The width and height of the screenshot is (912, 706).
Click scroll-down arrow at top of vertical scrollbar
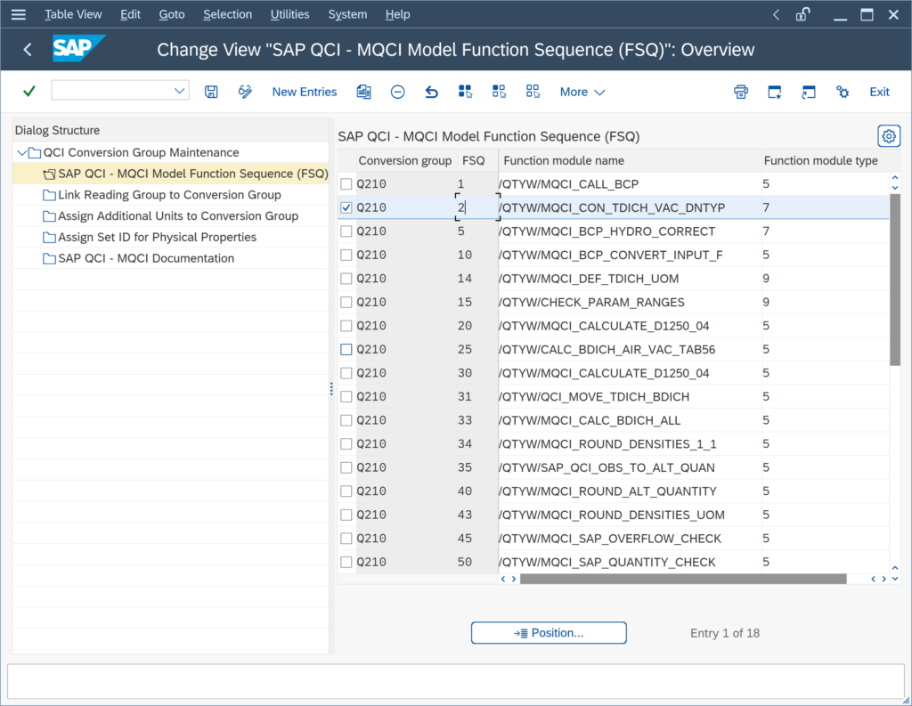click(895, 187)
